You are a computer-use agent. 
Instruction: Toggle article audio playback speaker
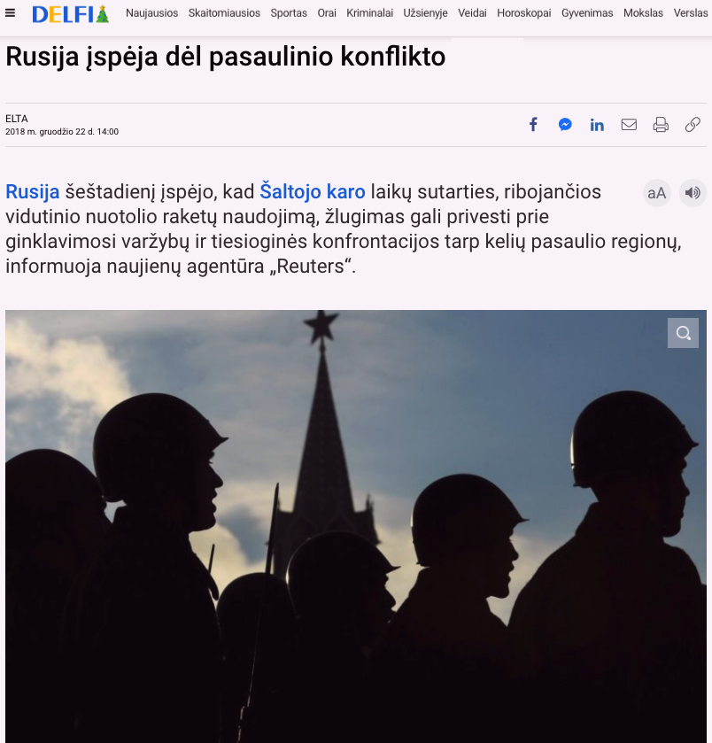(693, 193)
